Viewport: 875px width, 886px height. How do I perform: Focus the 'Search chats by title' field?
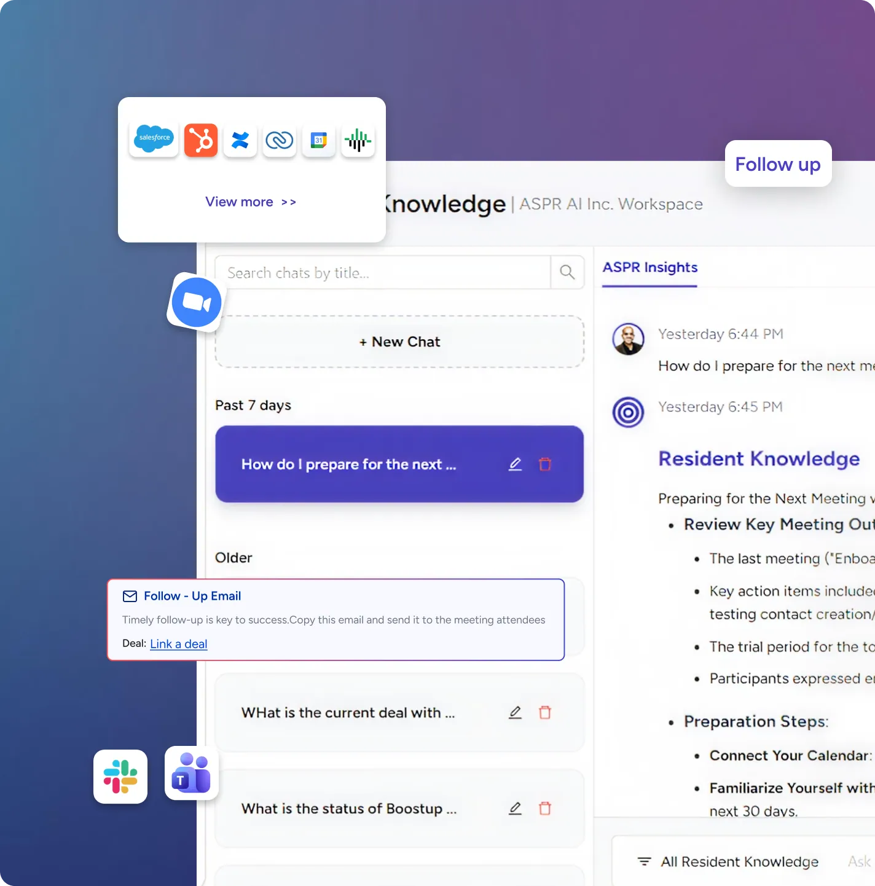click(383, 272)
